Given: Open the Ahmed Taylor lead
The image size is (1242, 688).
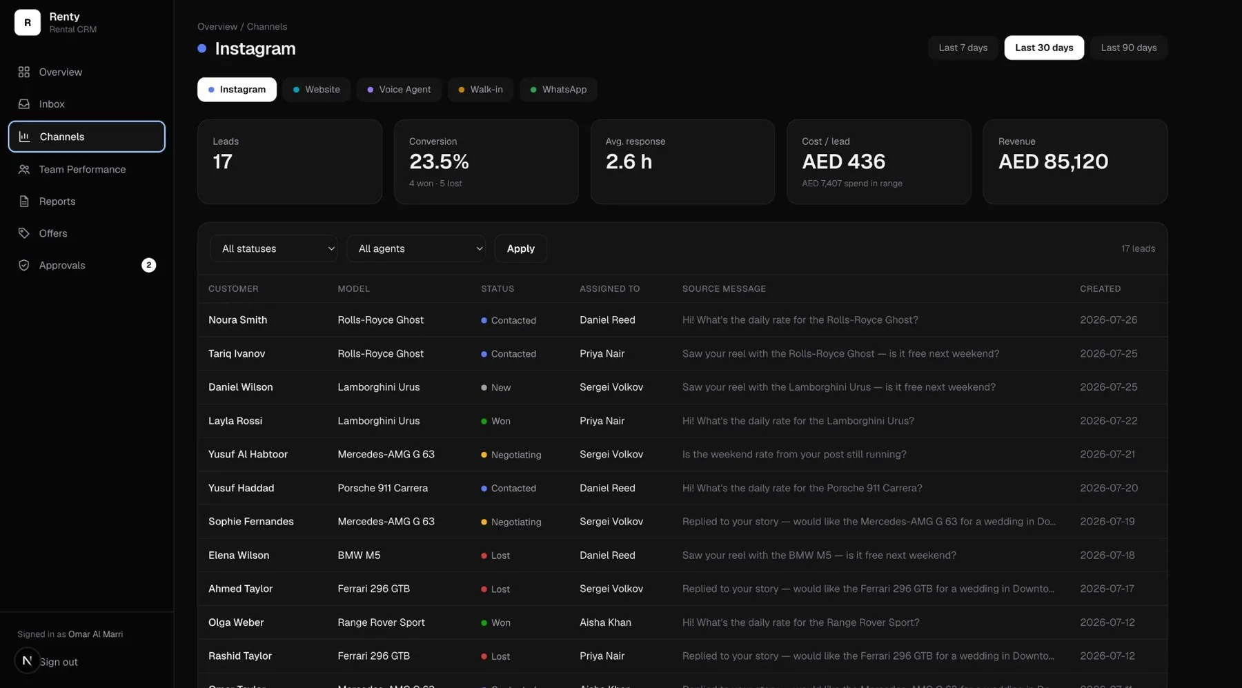Looking at the screenshot, I should 682,589.
